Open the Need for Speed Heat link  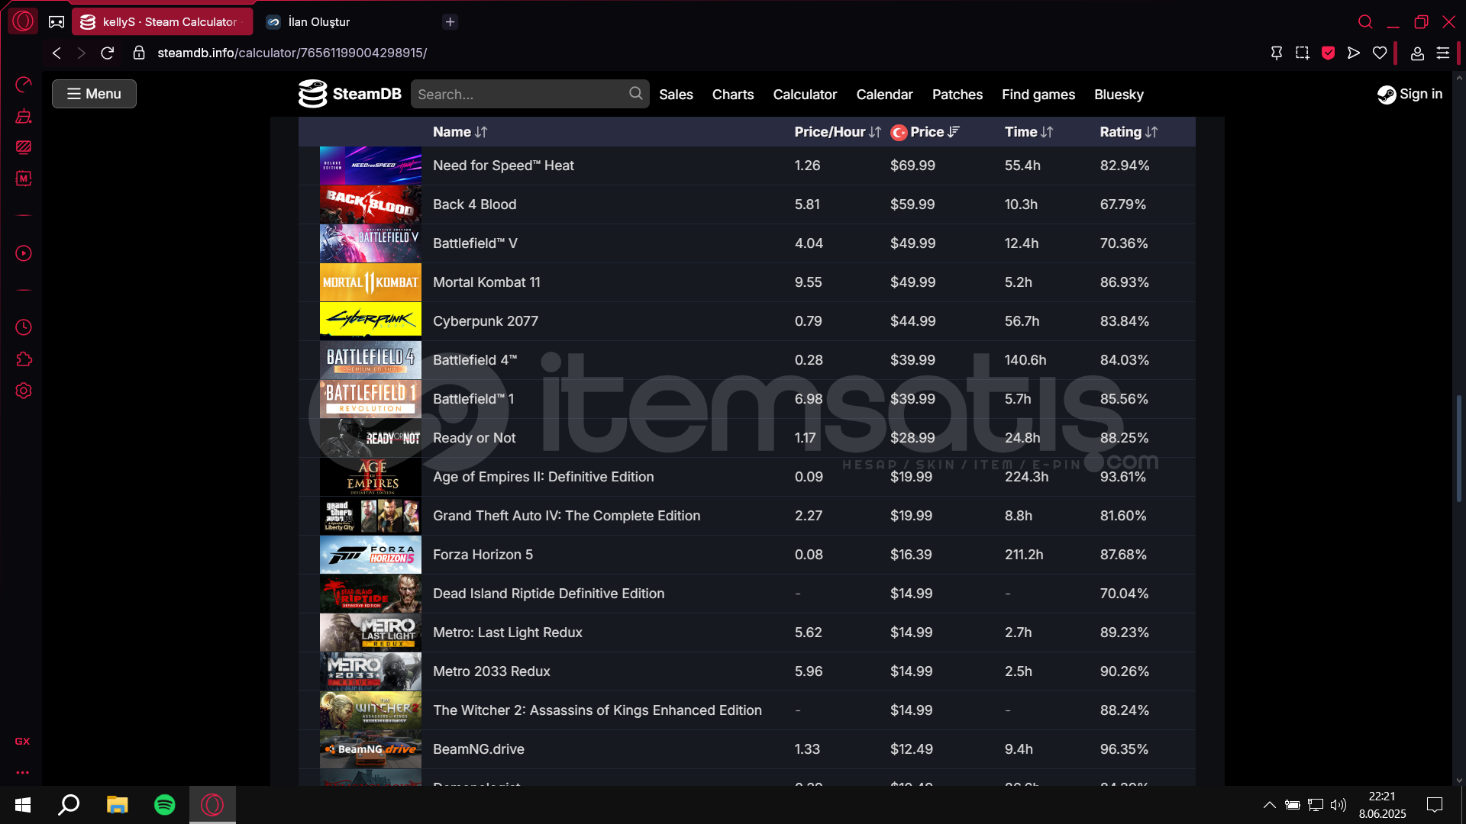[x=503, y=166]
